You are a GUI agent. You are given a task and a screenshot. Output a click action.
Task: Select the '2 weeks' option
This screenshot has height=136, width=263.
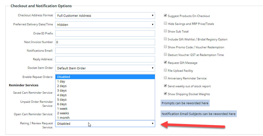63,113
